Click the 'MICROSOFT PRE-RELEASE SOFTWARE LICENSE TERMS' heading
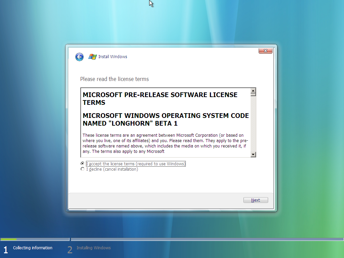This screenshot has height=258, width=344. (160, 98)
